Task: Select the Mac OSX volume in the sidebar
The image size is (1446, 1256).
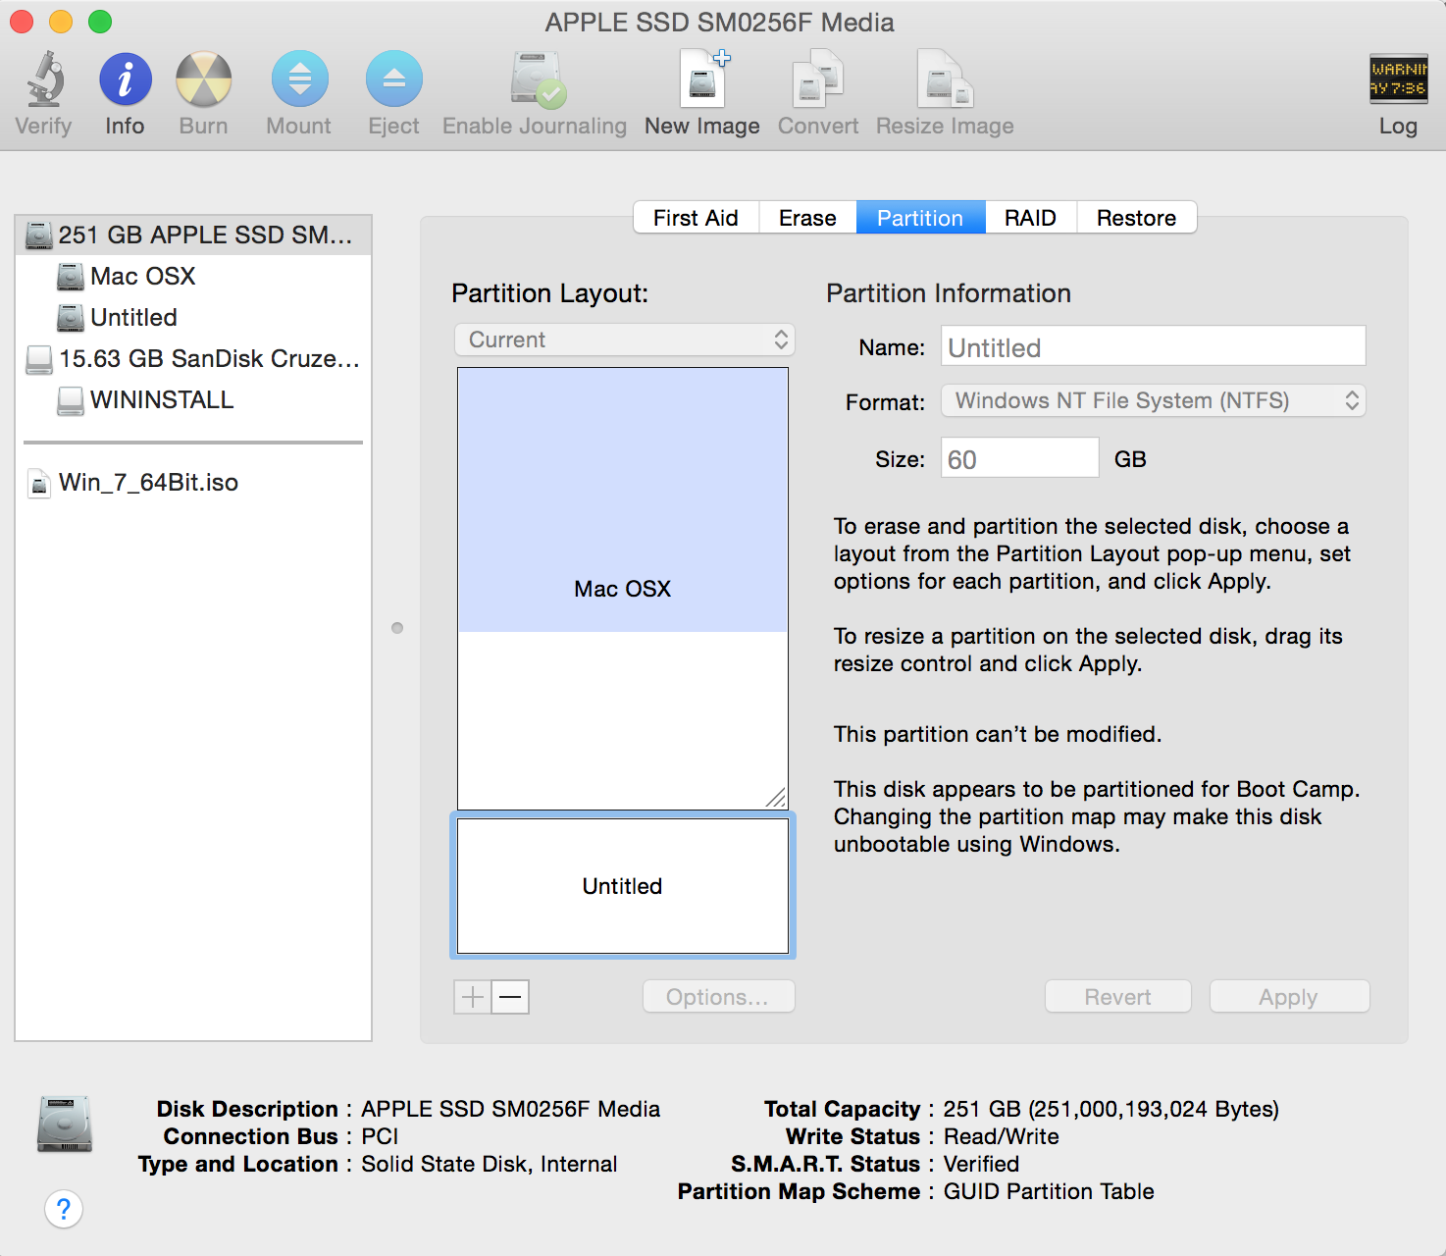Action: (143, 277)
